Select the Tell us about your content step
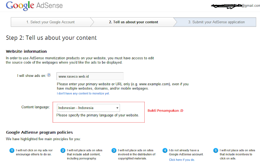Viewport: 260px width, 167px height. [x=133, y=22]
